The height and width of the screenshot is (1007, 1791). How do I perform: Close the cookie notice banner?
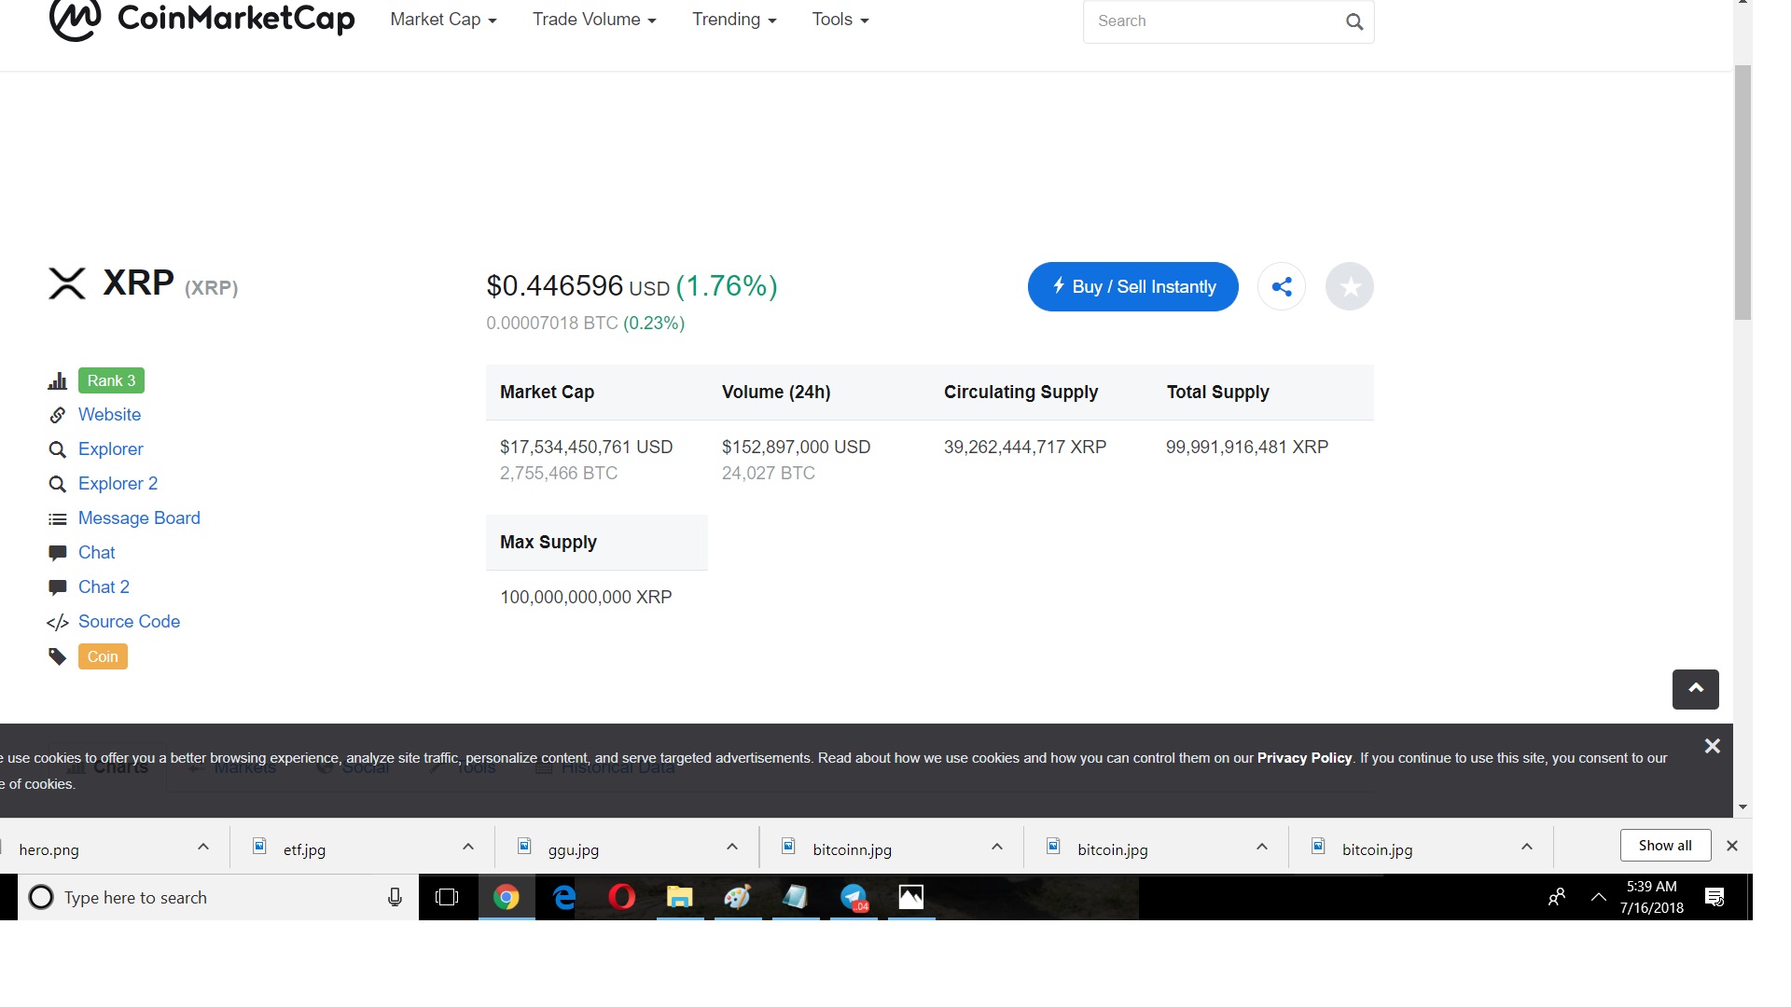point(1712,746)
